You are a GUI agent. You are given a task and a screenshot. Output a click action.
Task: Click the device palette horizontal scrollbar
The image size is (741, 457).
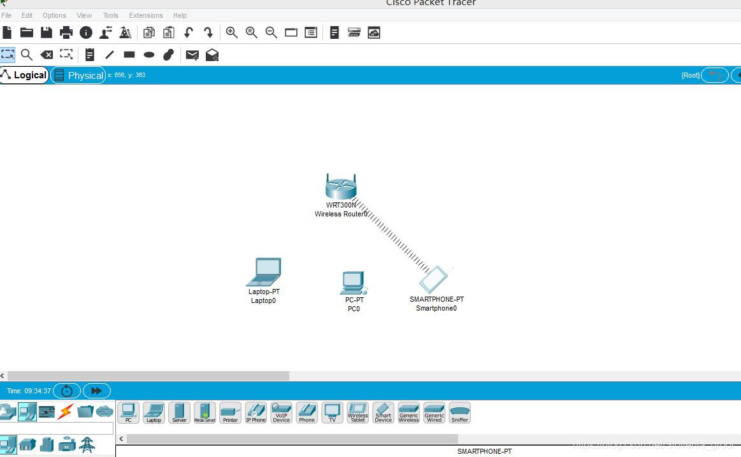pyautogui.click(x=292, y=439)
